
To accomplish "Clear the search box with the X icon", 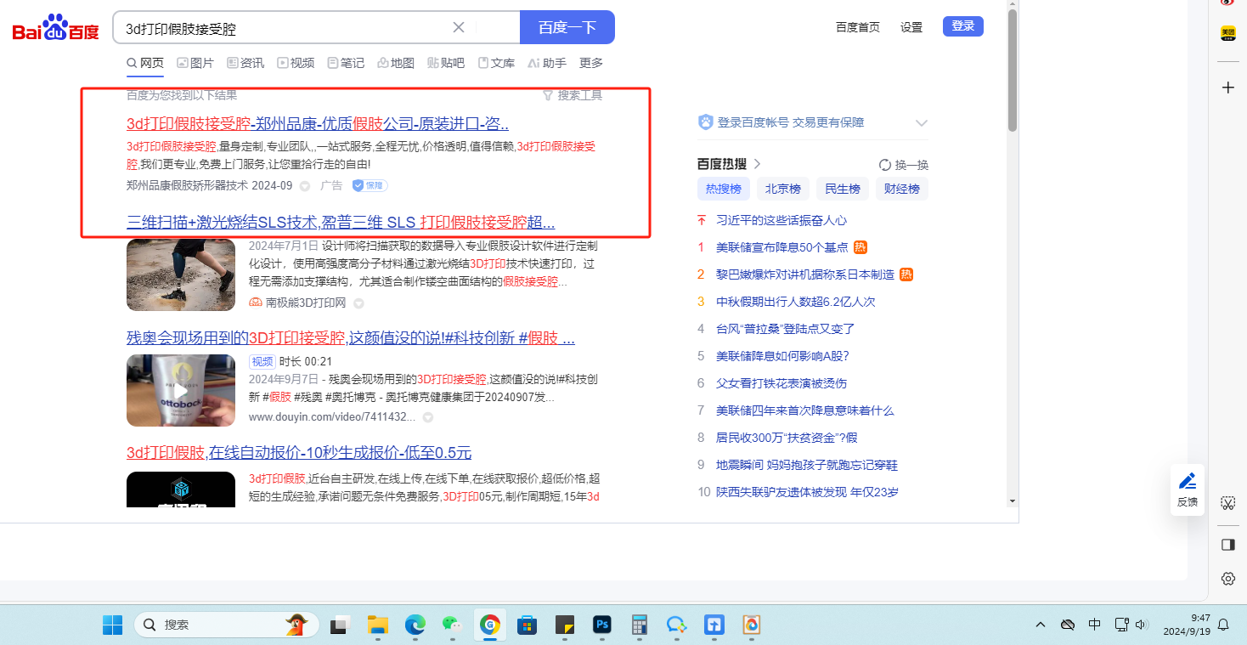I will [459, 27].
